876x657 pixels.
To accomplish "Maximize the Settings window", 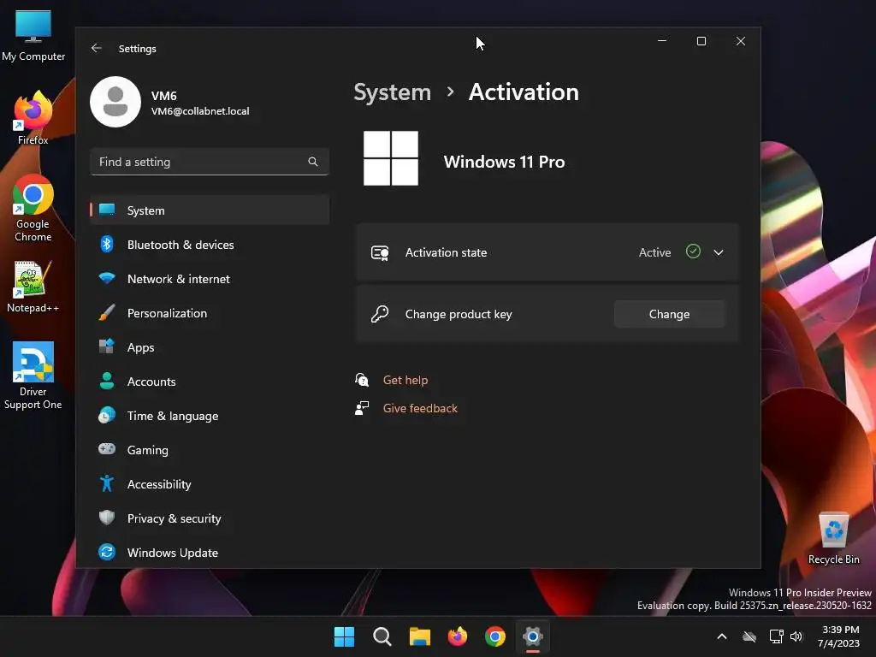I will (701, 41).
